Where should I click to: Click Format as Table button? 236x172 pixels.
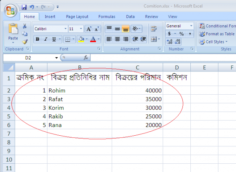pyautogui.click(x=217, y=34)
